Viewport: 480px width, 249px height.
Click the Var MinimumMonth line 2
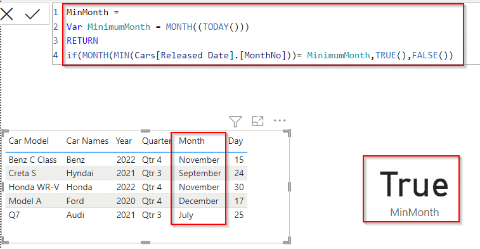click(158, 27)
